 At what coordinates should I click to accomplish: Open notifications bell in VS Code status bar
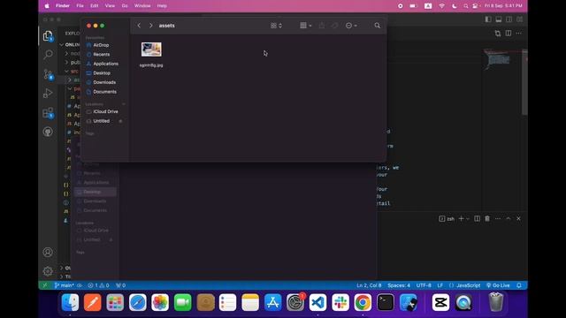point(519,285)
